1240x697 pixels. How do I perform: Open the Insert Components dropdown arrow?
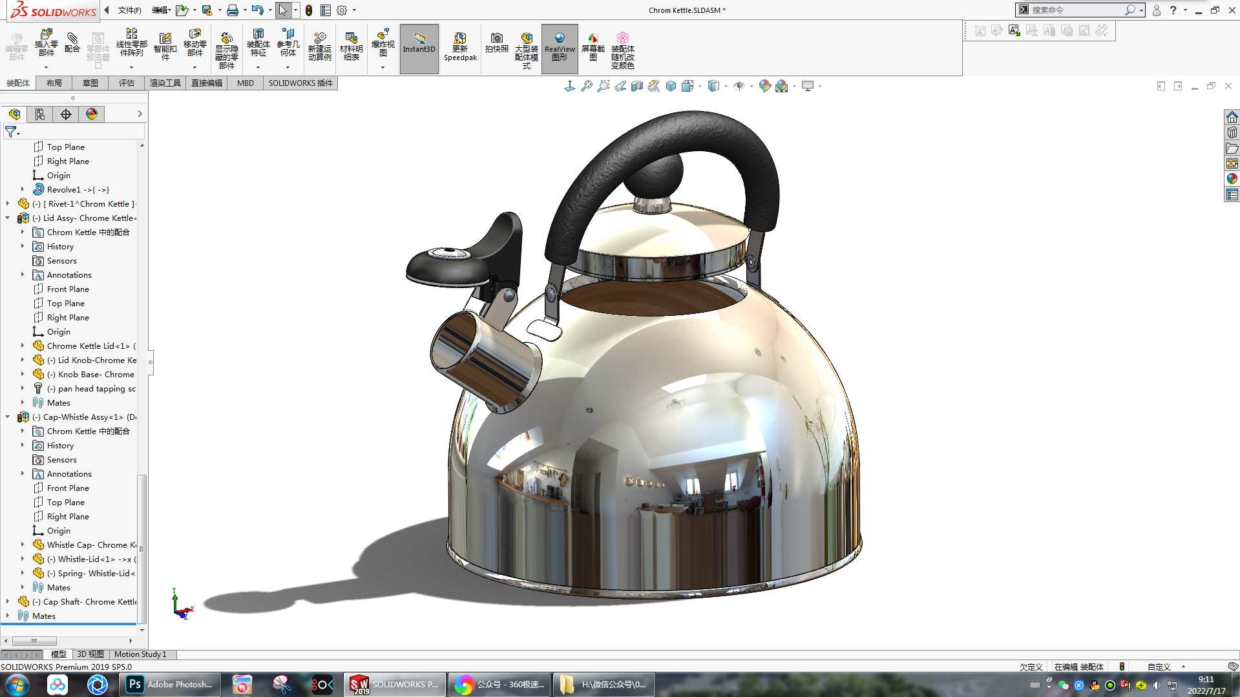(x=46, y=67)
